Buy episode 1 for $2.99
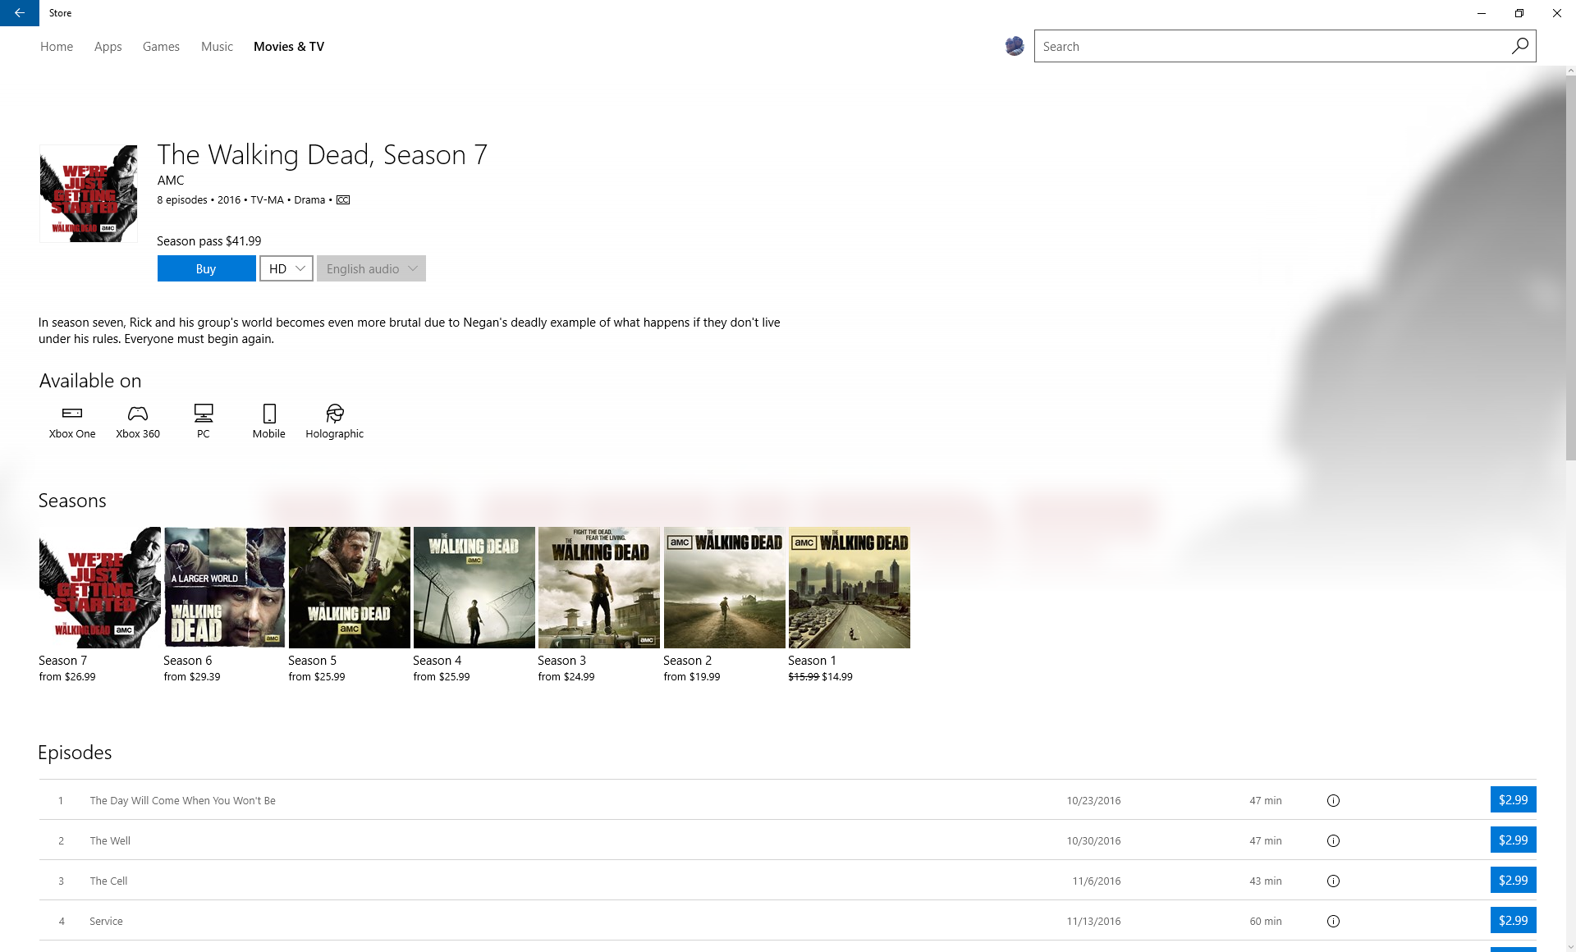Screen dimensions: 1576x952 (1513, 799)
